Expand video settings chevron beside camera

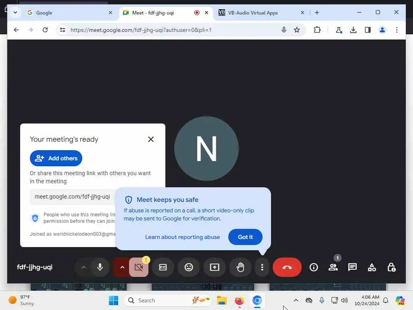click(122, 267)
